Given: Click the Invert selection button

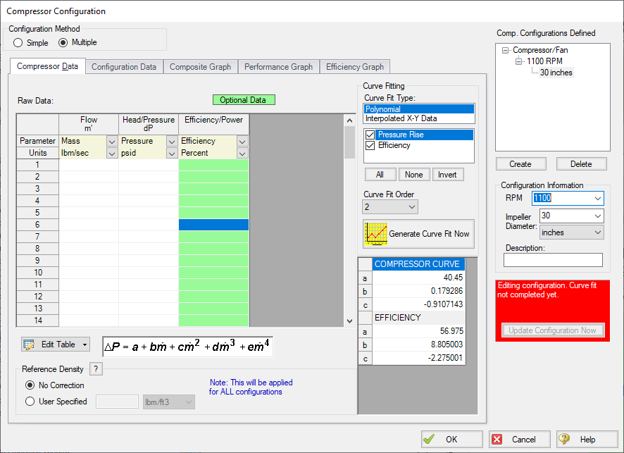Looking at the screenshot, I should pyautogui.click(x=448, y=175).
